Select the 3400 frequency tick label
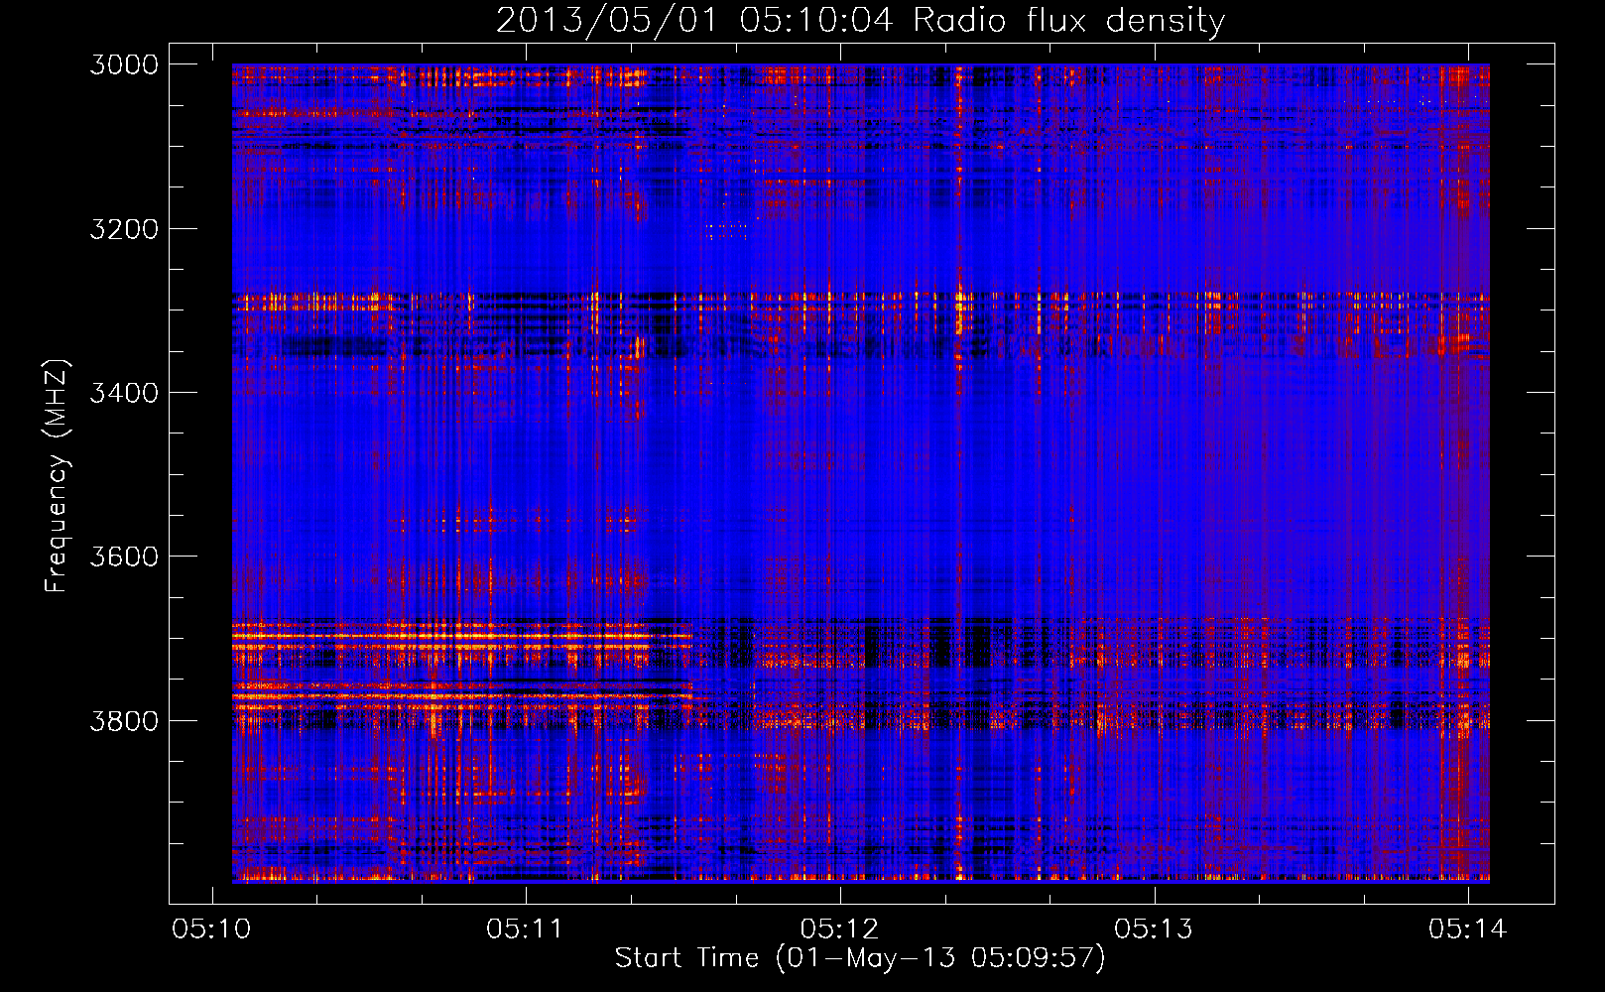1605x992 pixels. tap(124, 393)
